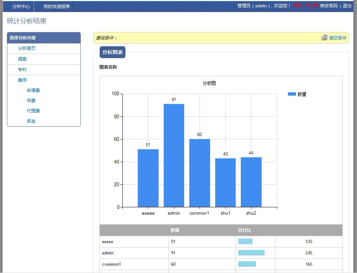The width and height of the screenshot is (357, 273).
Task: Click the value 60 in table
Action: pyautogui.click(x=173, y=264)
